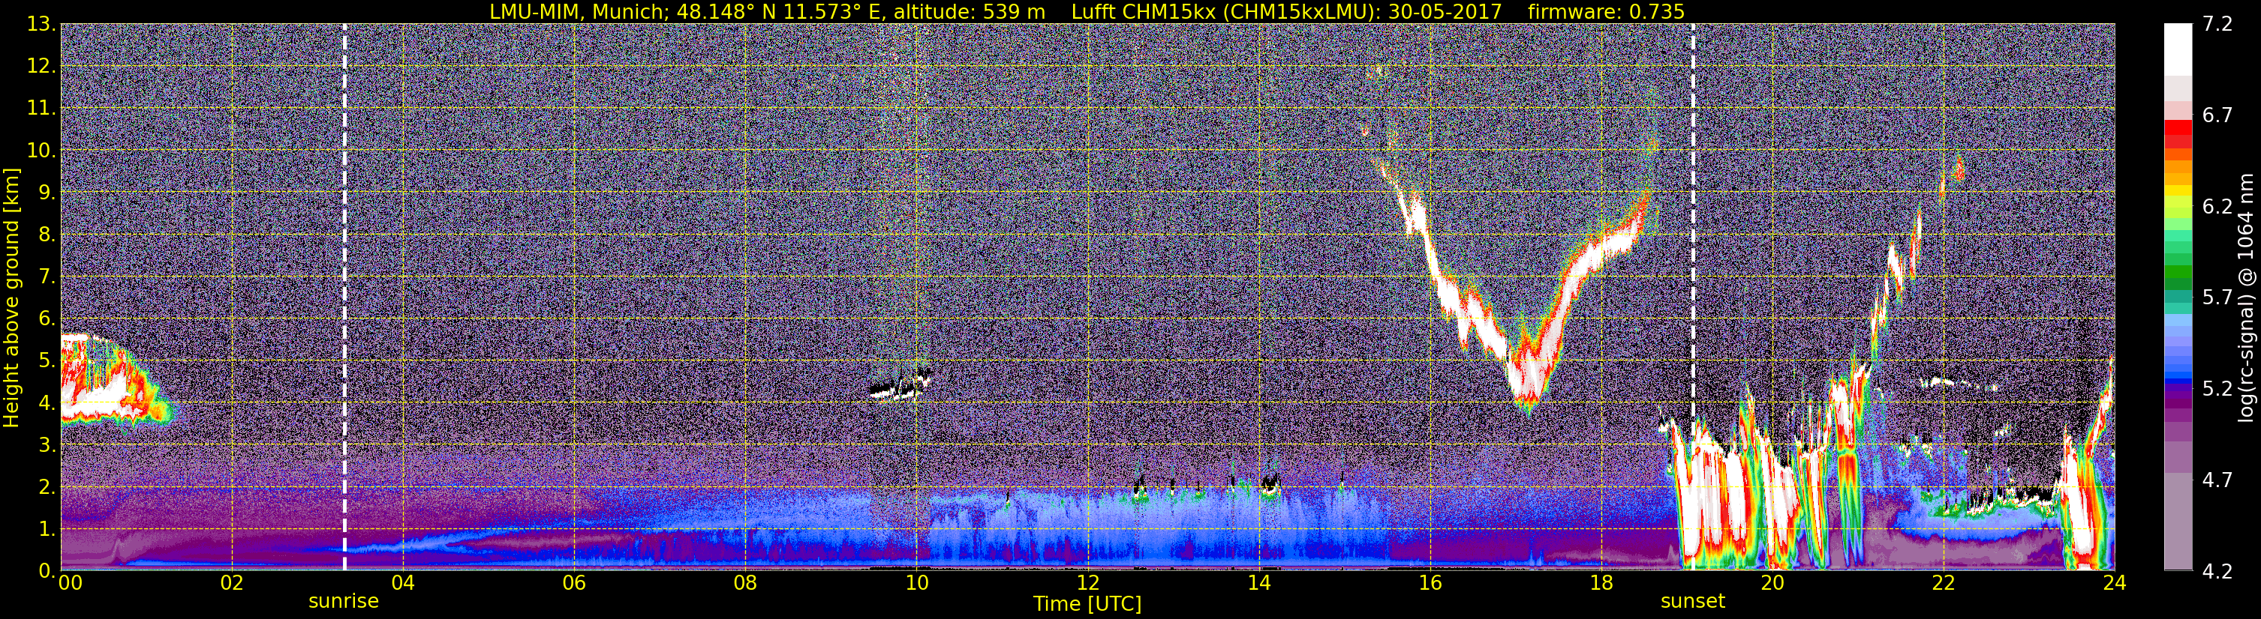This screenshot has height=619, width=2261.
Task: Click the y-axis tick label '2.'
Action: coord(47,488)
